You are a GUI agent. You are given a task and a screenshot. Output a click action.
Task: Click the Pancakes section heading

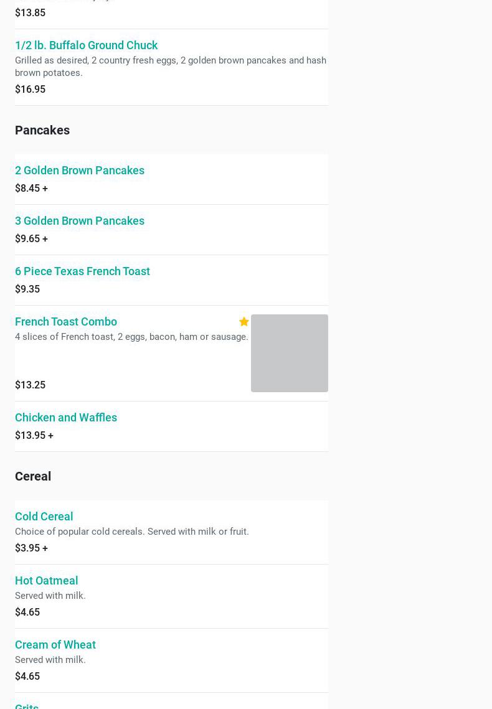[42, 130]
